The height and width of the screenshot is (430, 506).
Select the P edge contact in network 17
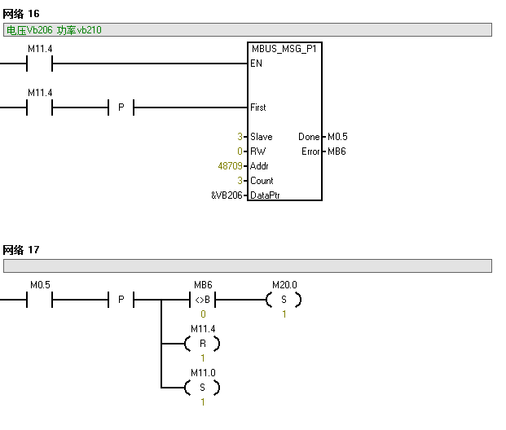point(121,300)
